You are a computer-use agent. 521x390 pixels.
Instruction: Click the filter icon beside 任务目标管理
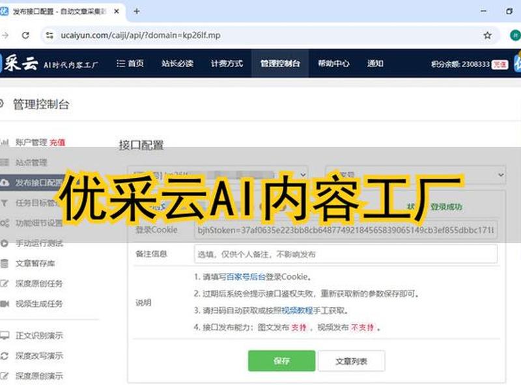(x=5, y=203)
